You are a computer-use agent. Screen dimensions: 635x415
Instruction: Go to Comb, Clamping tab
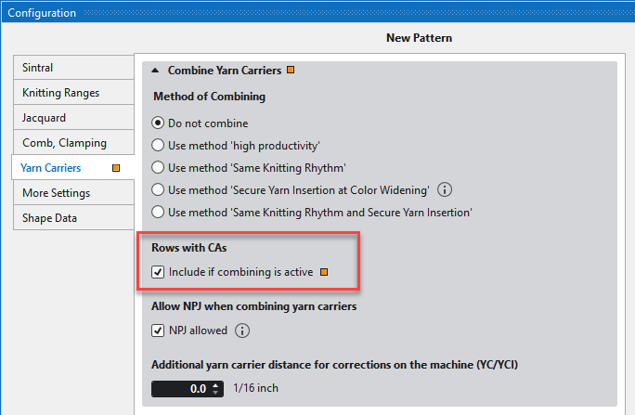65,143
